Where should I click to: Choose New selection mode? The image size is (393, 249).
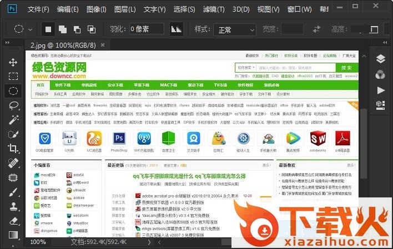(x=48, y=29)
